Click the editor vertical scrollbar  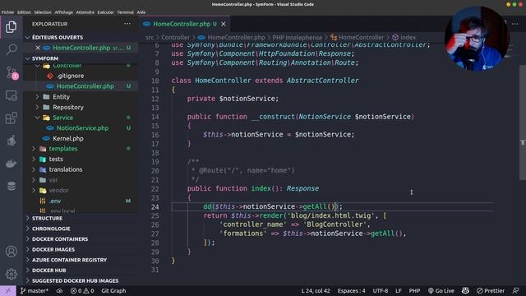(523, 123)
